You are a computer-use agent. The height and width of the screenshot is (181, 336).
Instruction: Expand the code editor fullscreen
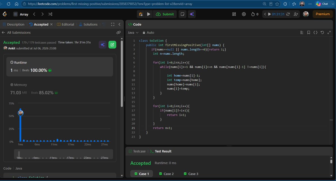click(x=329, y=32)
